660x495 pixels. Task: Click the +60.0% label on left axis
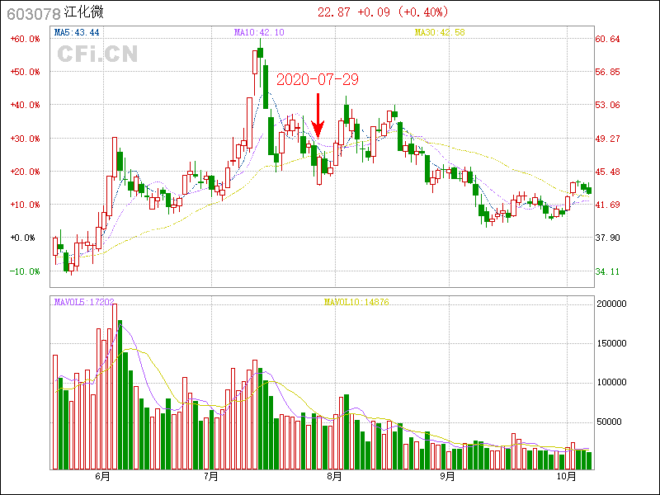point(26,39)
